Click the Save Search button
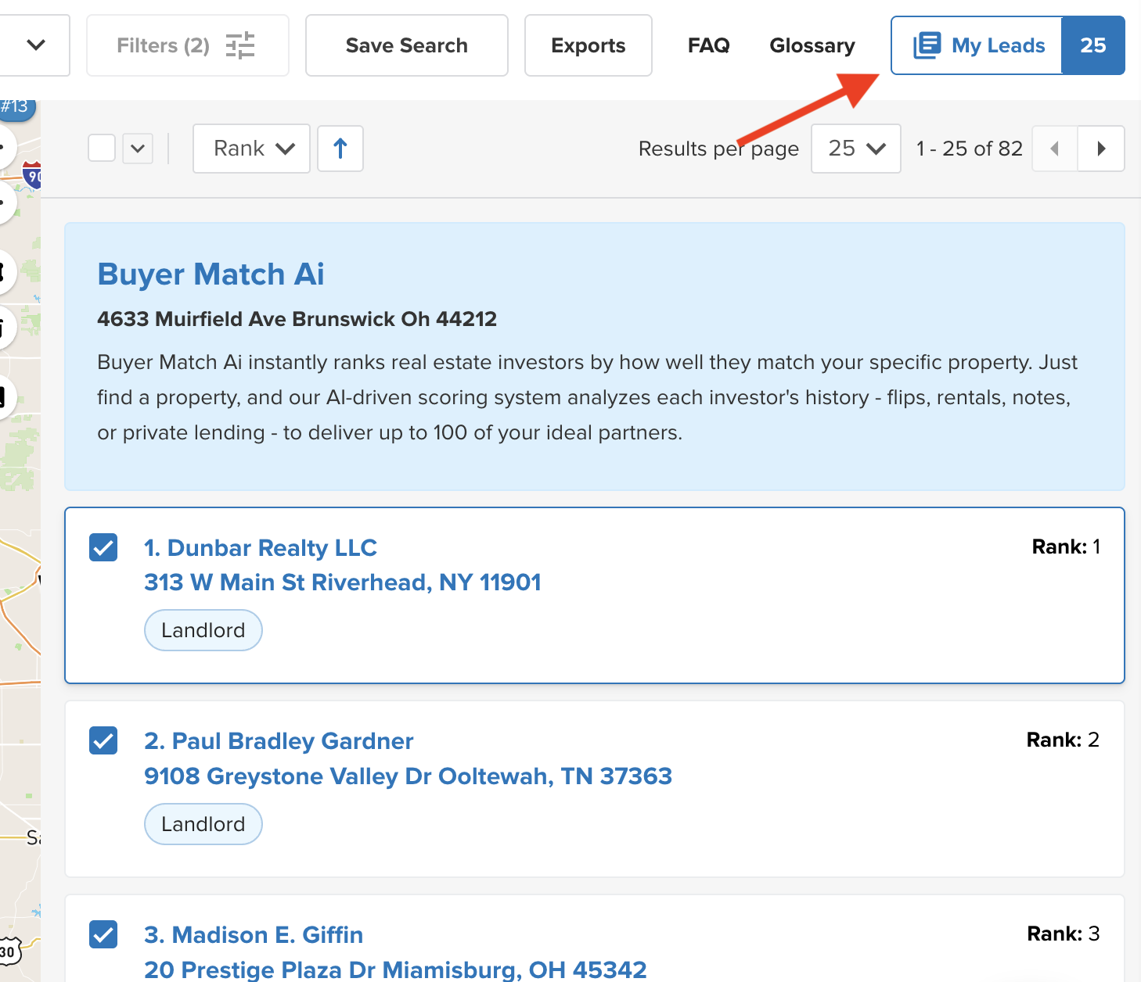The height and width of the screenshot is (982, 1141). click(x=406, y=45)
